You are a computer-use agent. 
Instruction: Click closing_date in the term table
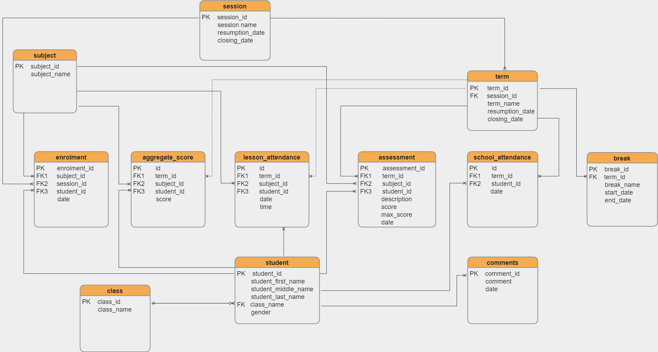pos(505,119)
